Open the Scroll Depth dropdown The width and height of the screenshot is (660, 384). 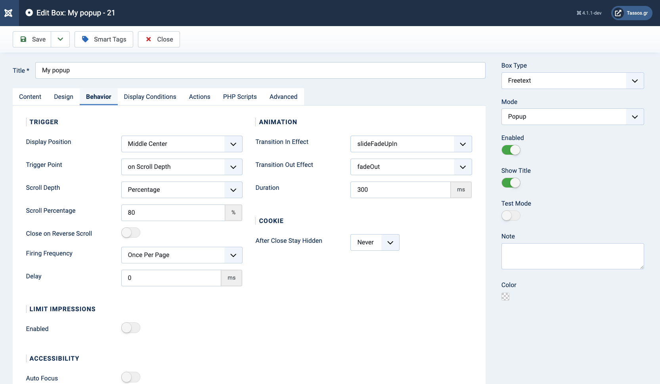(x=182, y=190)
